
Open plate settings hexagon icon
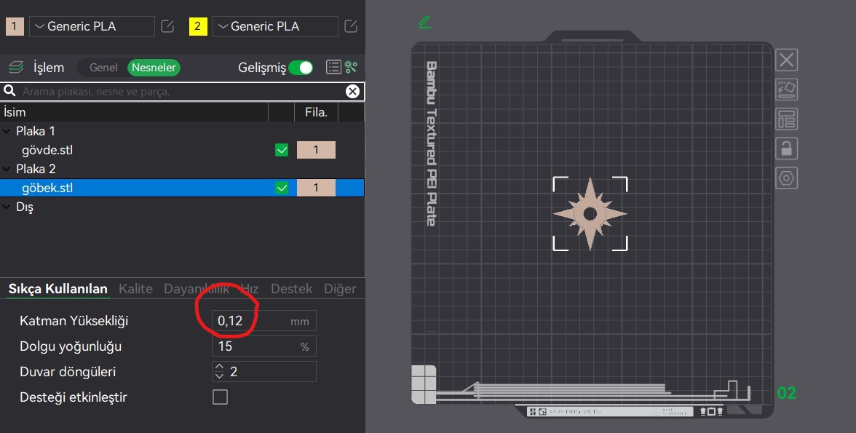pyautogui.click(x=786, y=178)
